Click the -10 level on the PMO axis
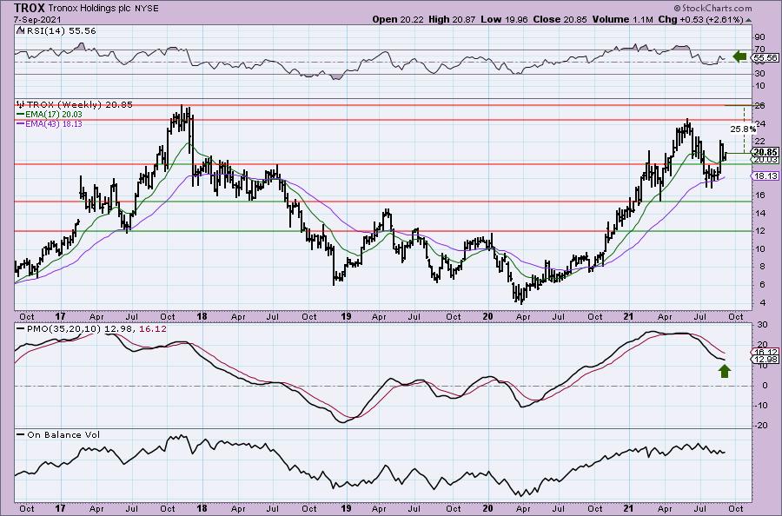This screenshot has height=516, width=782. click(761, 406)
